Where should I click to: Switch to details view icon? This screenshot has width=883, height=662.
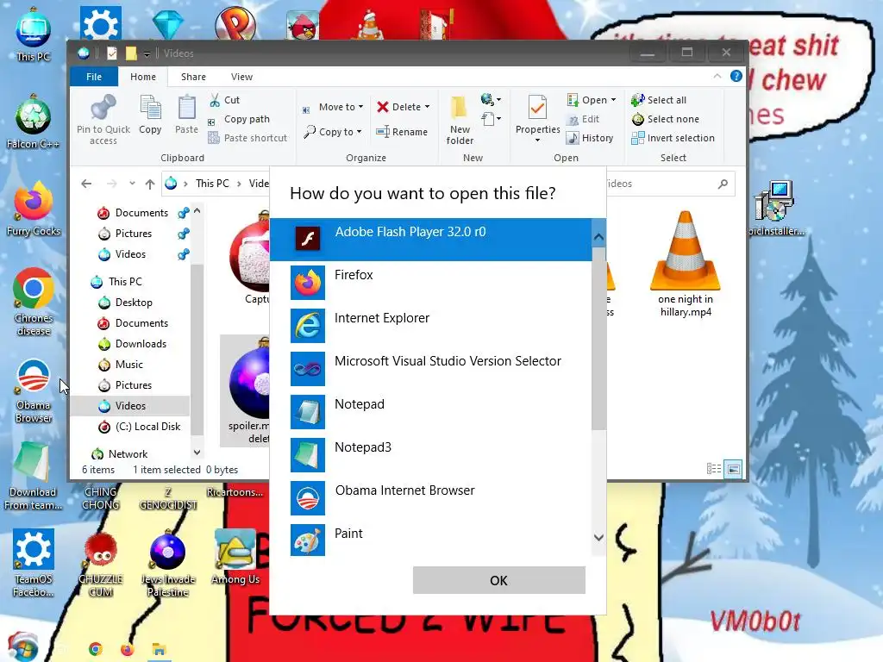(x=714, y=469)
